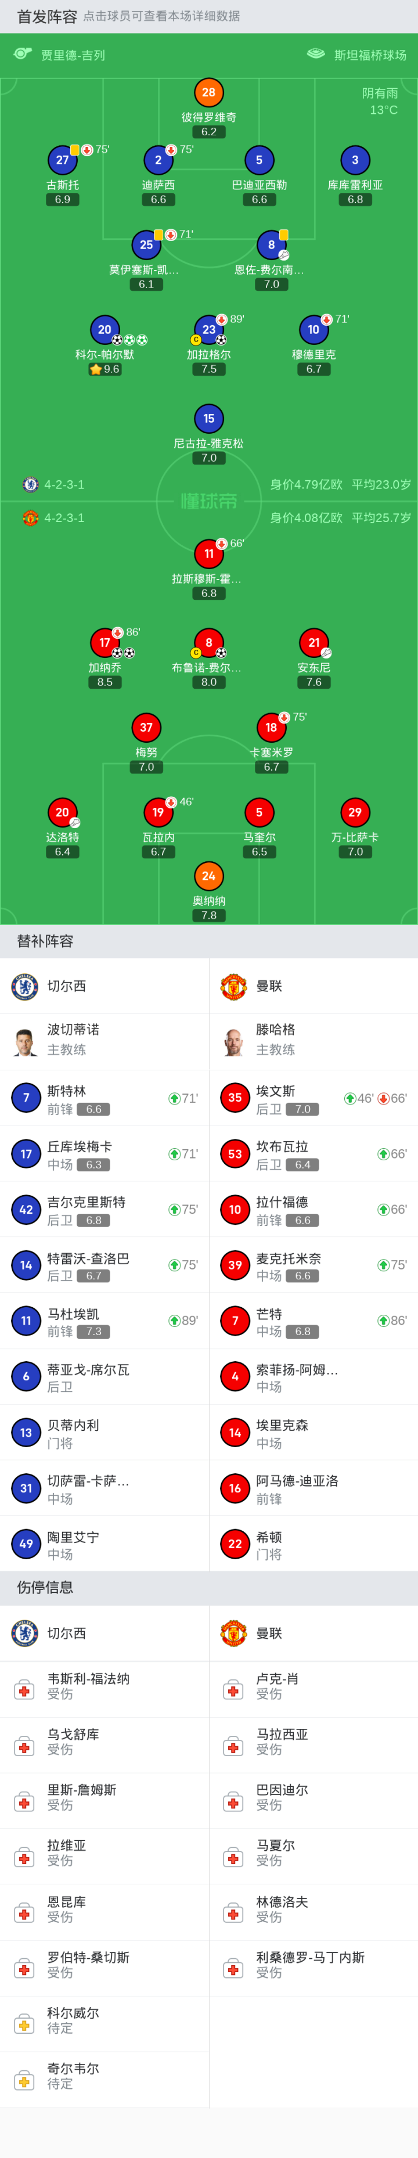Select substitute Rashford number 10 entry
The height and width of the screenshot is (2158, 418).
313,1210
